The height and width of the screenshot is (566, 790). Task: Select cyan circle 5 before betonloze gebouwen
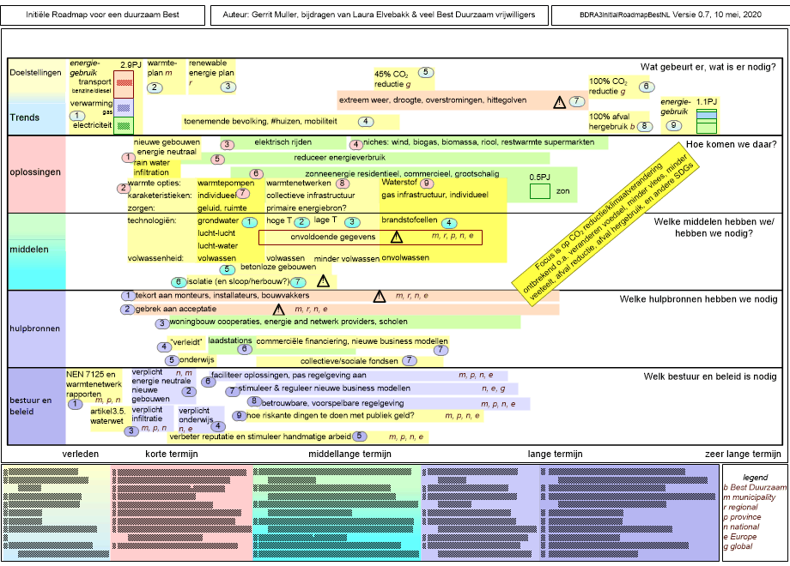(x=227, y=269)
